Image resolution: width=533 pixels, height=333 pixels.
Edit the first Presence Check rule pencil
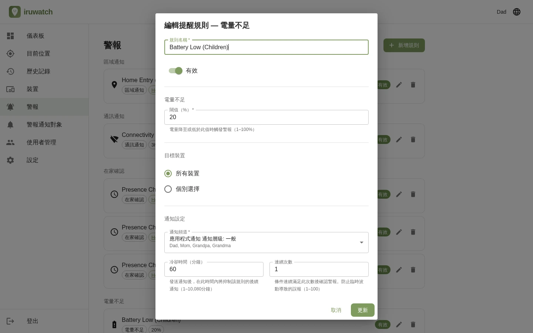pos(399,194)
